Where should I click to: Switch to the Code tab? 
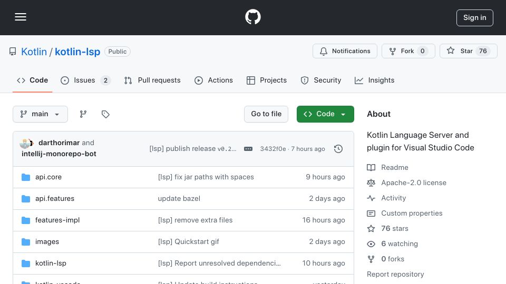tap(32, 80)
